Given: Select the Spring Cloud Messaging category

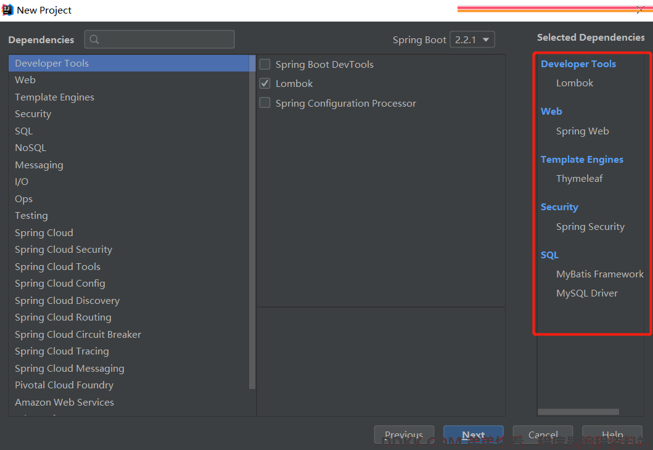Looking at the screenshot, I should tap(129, 369).
